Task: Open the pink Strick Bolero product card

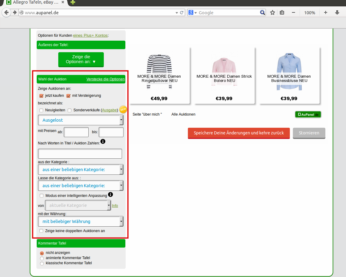Action: point(224,75)
